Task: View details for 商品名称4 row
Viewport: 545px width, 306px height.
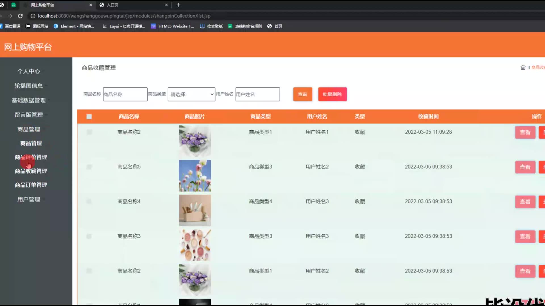Action: (x=525, y=202)
